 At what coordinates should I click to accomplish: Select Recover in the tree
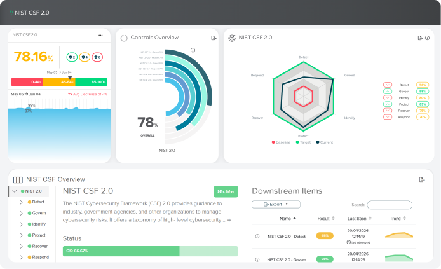click(39, 246)
